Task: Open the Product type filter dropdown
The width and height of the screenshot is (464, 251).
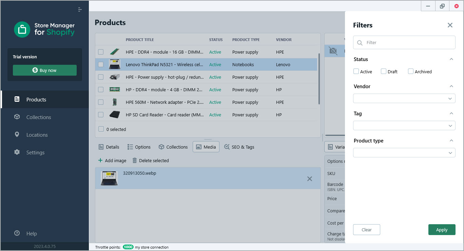Action: point(404,153)
